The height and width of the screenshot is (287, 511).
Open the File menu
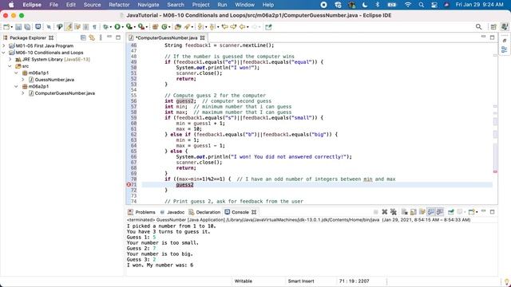[x=53, y=5]
